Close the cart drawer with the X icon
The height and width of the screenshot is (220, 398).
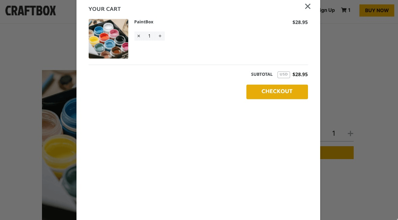point(308,6)
